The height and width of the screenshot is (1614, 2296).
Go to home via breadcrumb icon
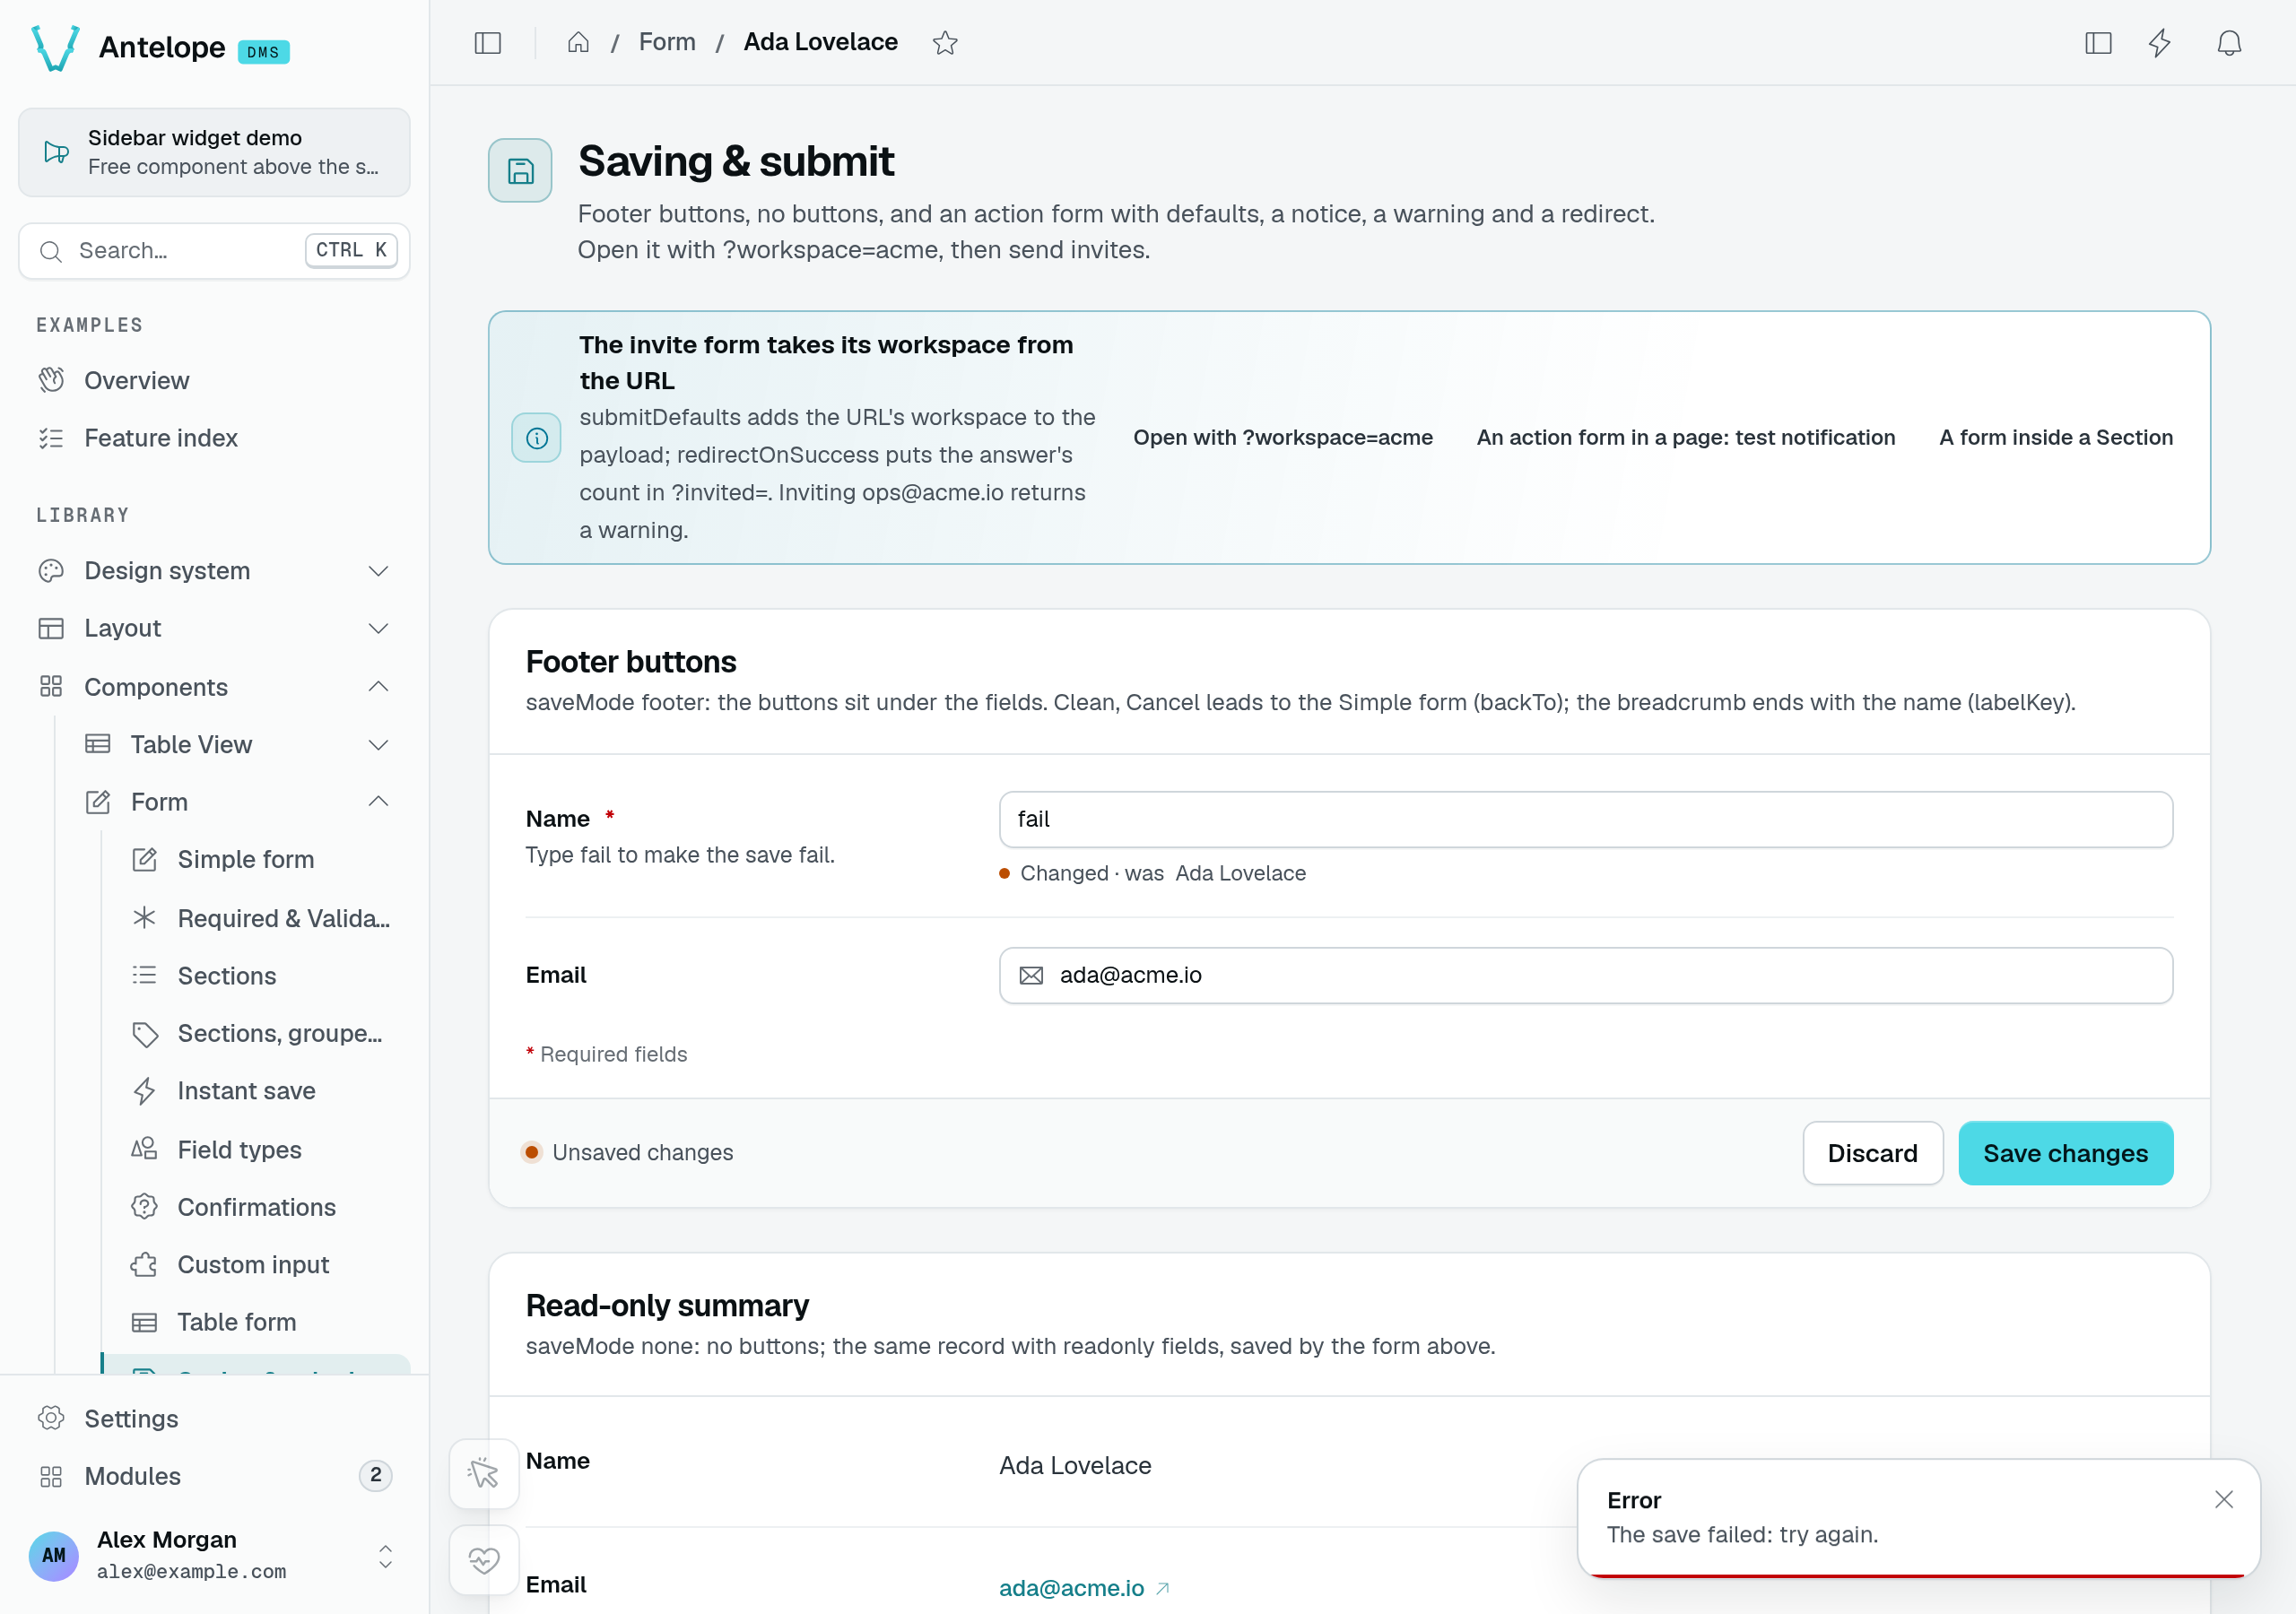578,43
